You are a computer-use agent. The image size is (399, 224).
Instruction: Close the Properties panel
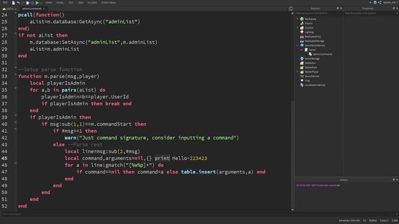click(x=397, y=8)
